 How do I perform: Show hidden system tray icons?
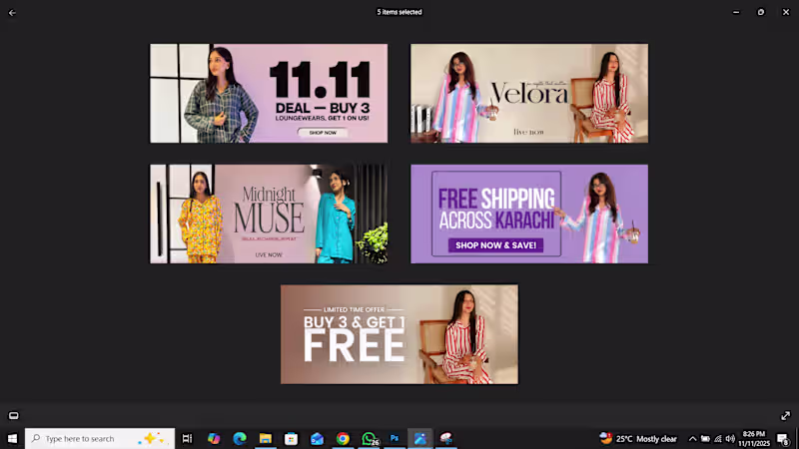click(x=692, y=439)
